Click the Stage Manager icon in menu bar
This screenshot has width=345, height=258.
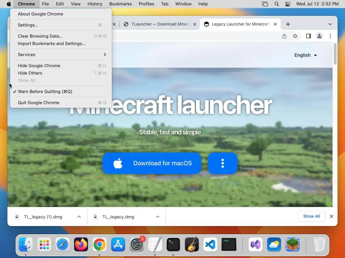[265, 4]
